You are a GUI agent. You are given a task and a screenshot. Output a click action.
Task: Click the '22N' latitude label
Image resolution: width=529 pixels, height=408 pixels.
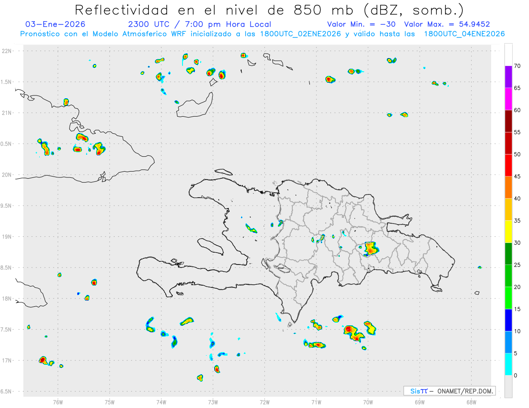[x=7, y=51]
